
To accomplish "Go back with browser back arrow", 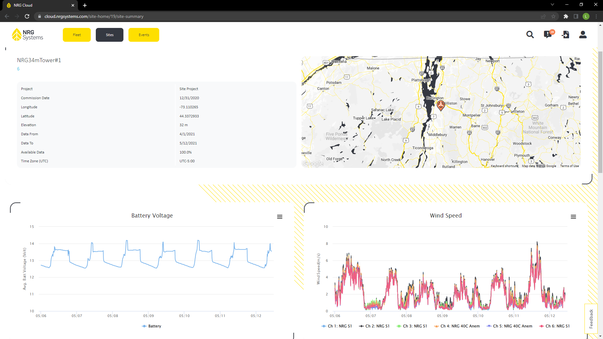I will [7, 16].
